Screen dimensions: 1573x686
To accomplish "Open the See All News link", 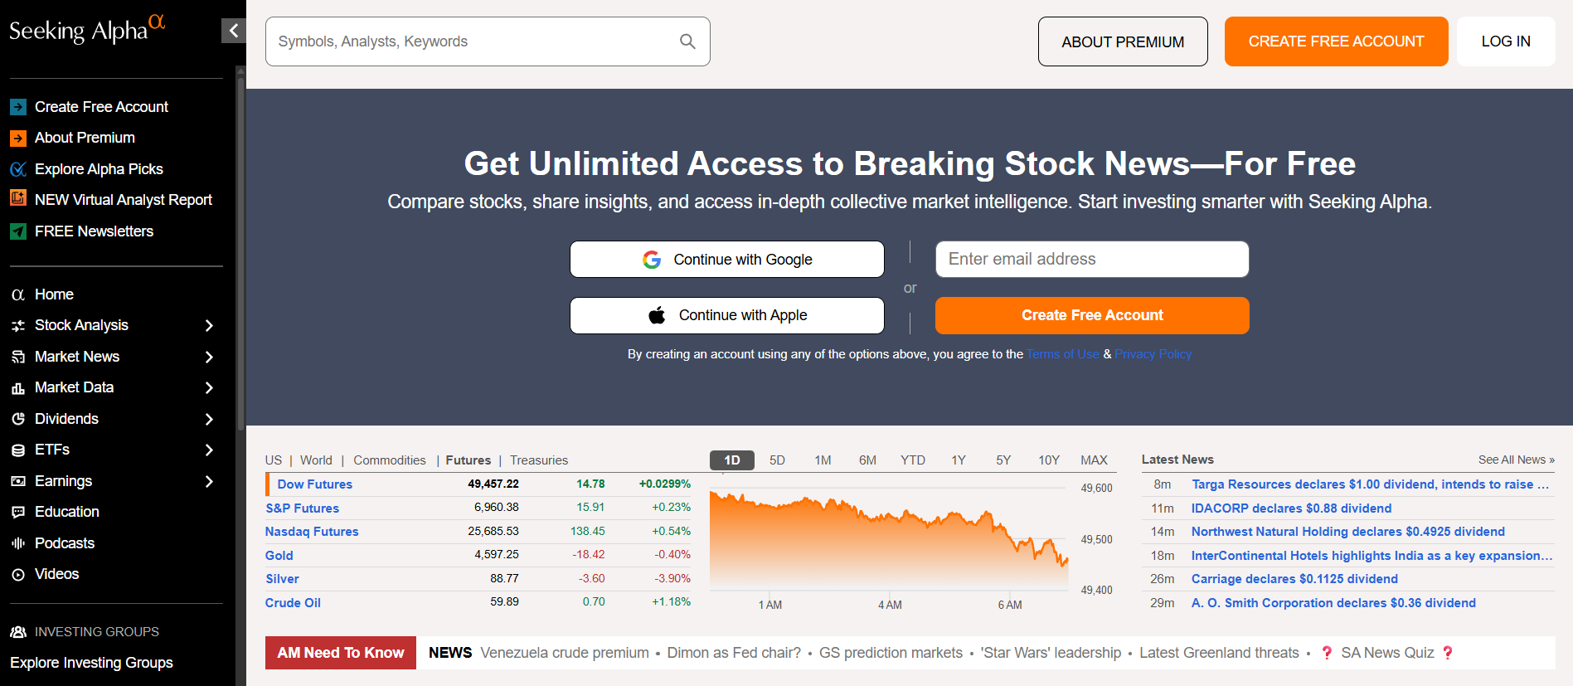I will (1516, 459).
